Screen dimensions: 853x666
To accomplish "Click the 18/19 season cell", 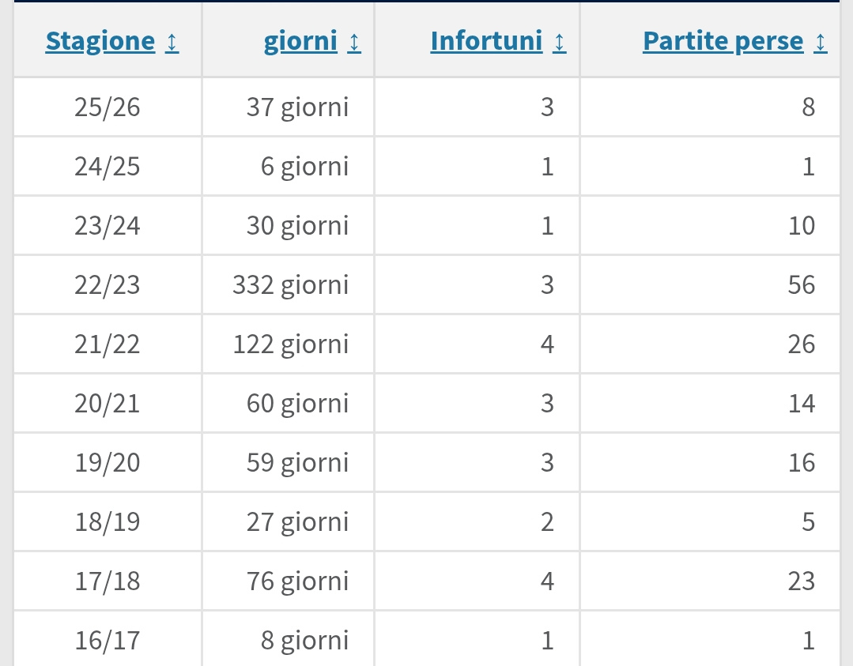I will (x=108, y=522).
